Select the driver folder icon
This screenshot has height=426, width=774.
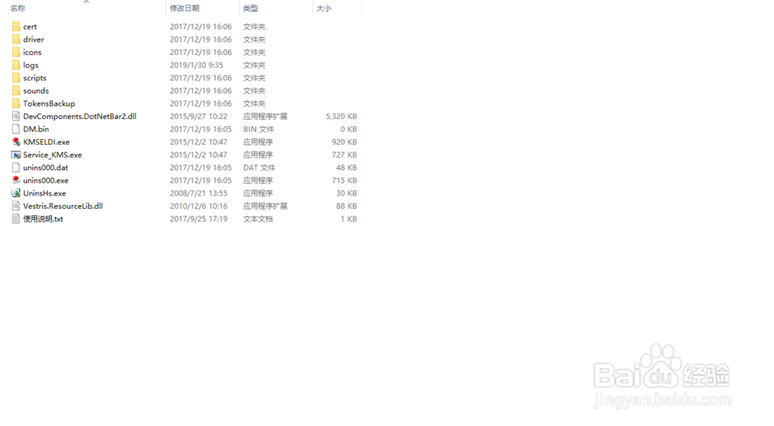[x=15, y=39]
